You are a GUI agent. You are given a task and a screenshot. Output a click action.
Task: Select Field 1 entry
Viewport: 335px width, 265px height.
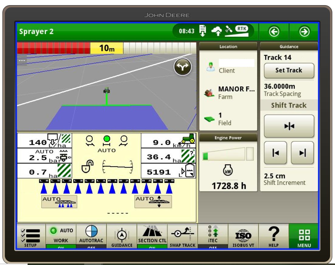click(225, 119)
